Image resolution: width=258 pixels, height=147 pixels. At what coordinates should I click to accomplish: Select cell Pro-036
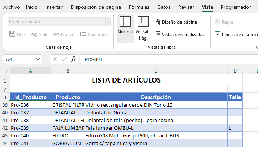pos(30,105)
